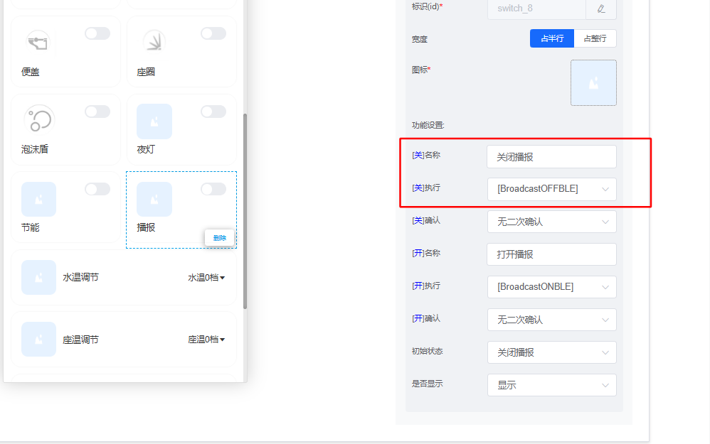The image size is (710, 444).
Task: Toggle the 便盖 switch on
Action: point(97,33)
